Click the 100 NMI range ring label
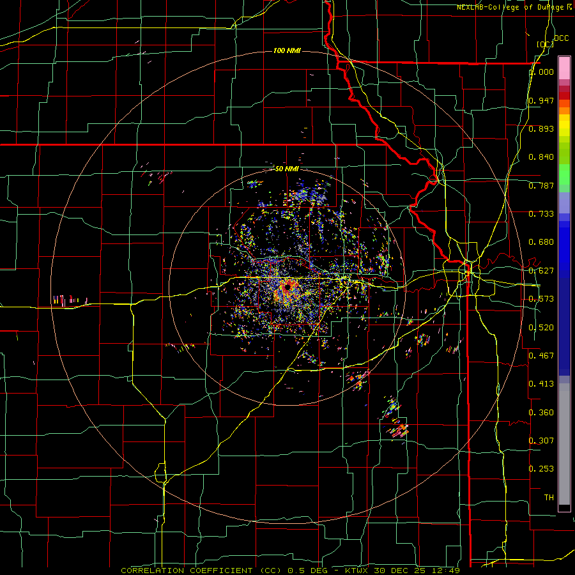This screenshot has width=575, height=575. tap(287, 50)
